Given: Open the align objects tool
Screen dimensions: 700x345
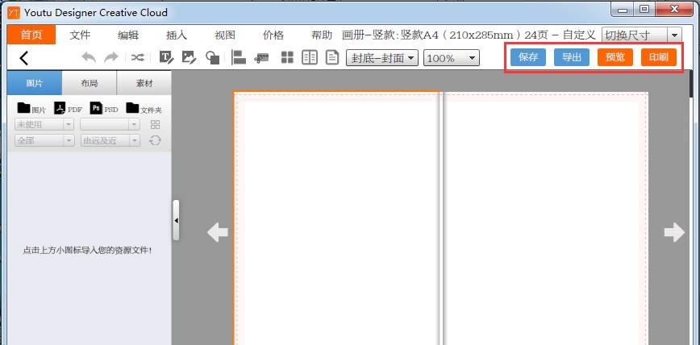Looking at the screenshot, I should 239,57.
